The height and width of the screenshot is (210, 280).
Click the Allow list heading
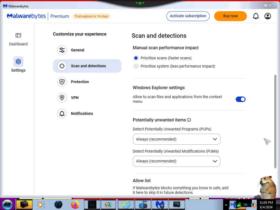point(142,180)
